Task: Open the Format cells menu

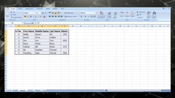Action: point(132,14)
